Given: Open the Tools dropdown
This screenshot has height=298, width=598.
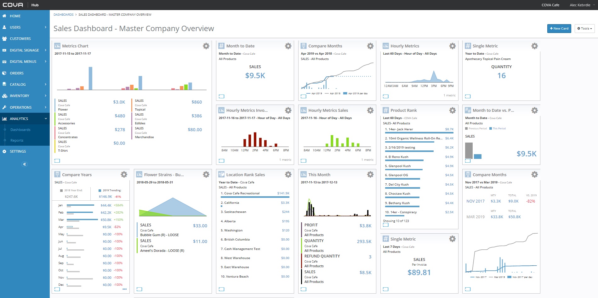Looking at the screenshot, I should coord(584,29).
